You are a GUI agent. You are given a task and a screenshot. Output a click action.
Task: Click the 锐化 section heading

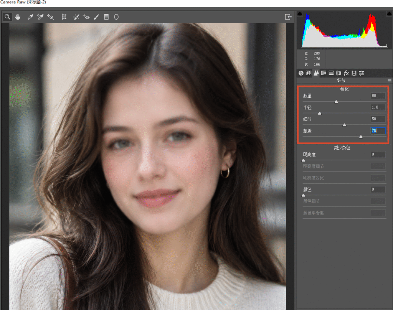tap(344, 89)
